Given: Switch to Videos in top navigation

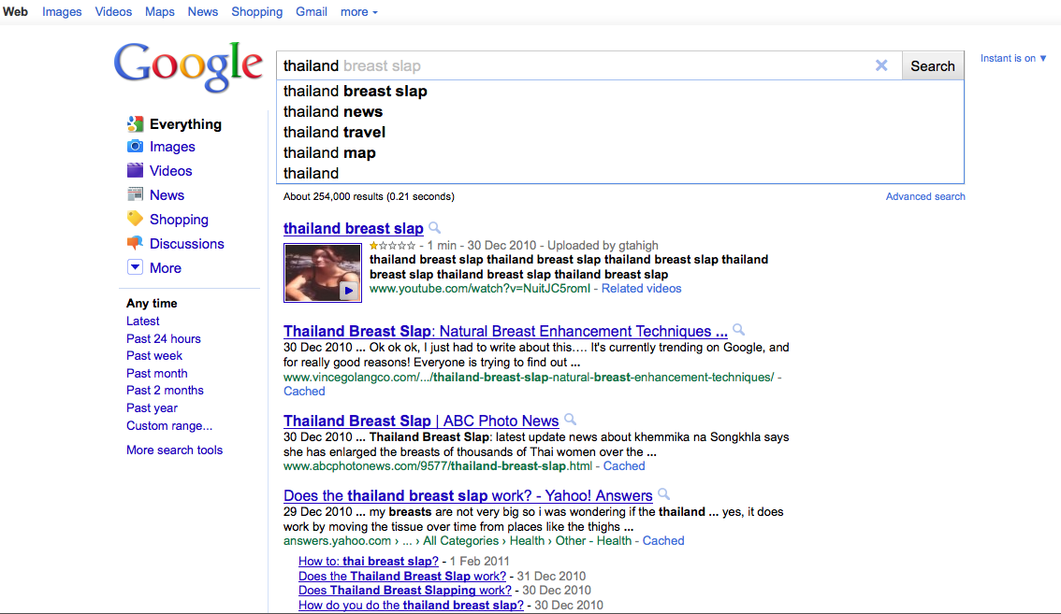Looking at the screenshot, I should (x=113, y=12).
